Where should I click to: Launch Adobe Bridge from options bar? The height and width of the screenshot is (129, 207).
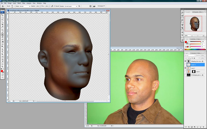click(x=94, y=6)
